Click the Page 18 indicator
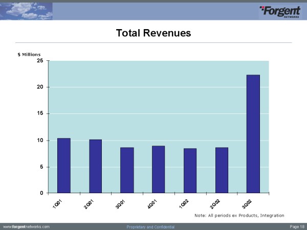The image size is (307, 230). point(296,226)
